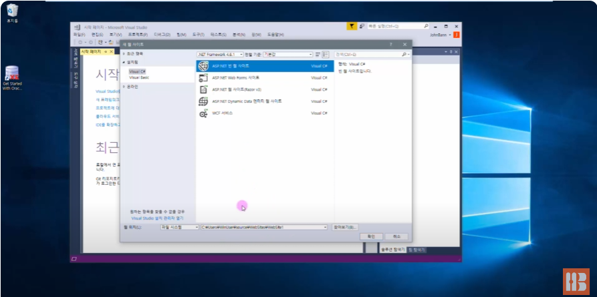Open the 도구 상자 side tab

click(76, 80)
